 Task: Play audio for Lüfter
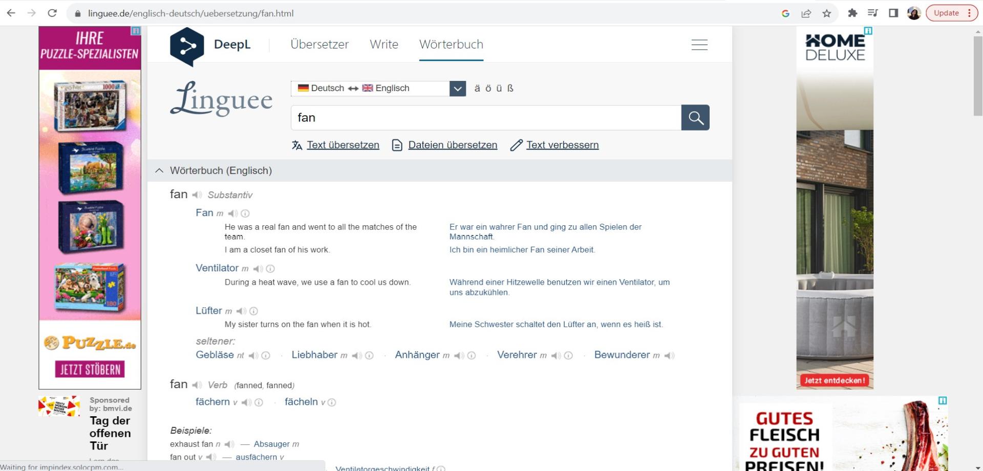[241, 311]
